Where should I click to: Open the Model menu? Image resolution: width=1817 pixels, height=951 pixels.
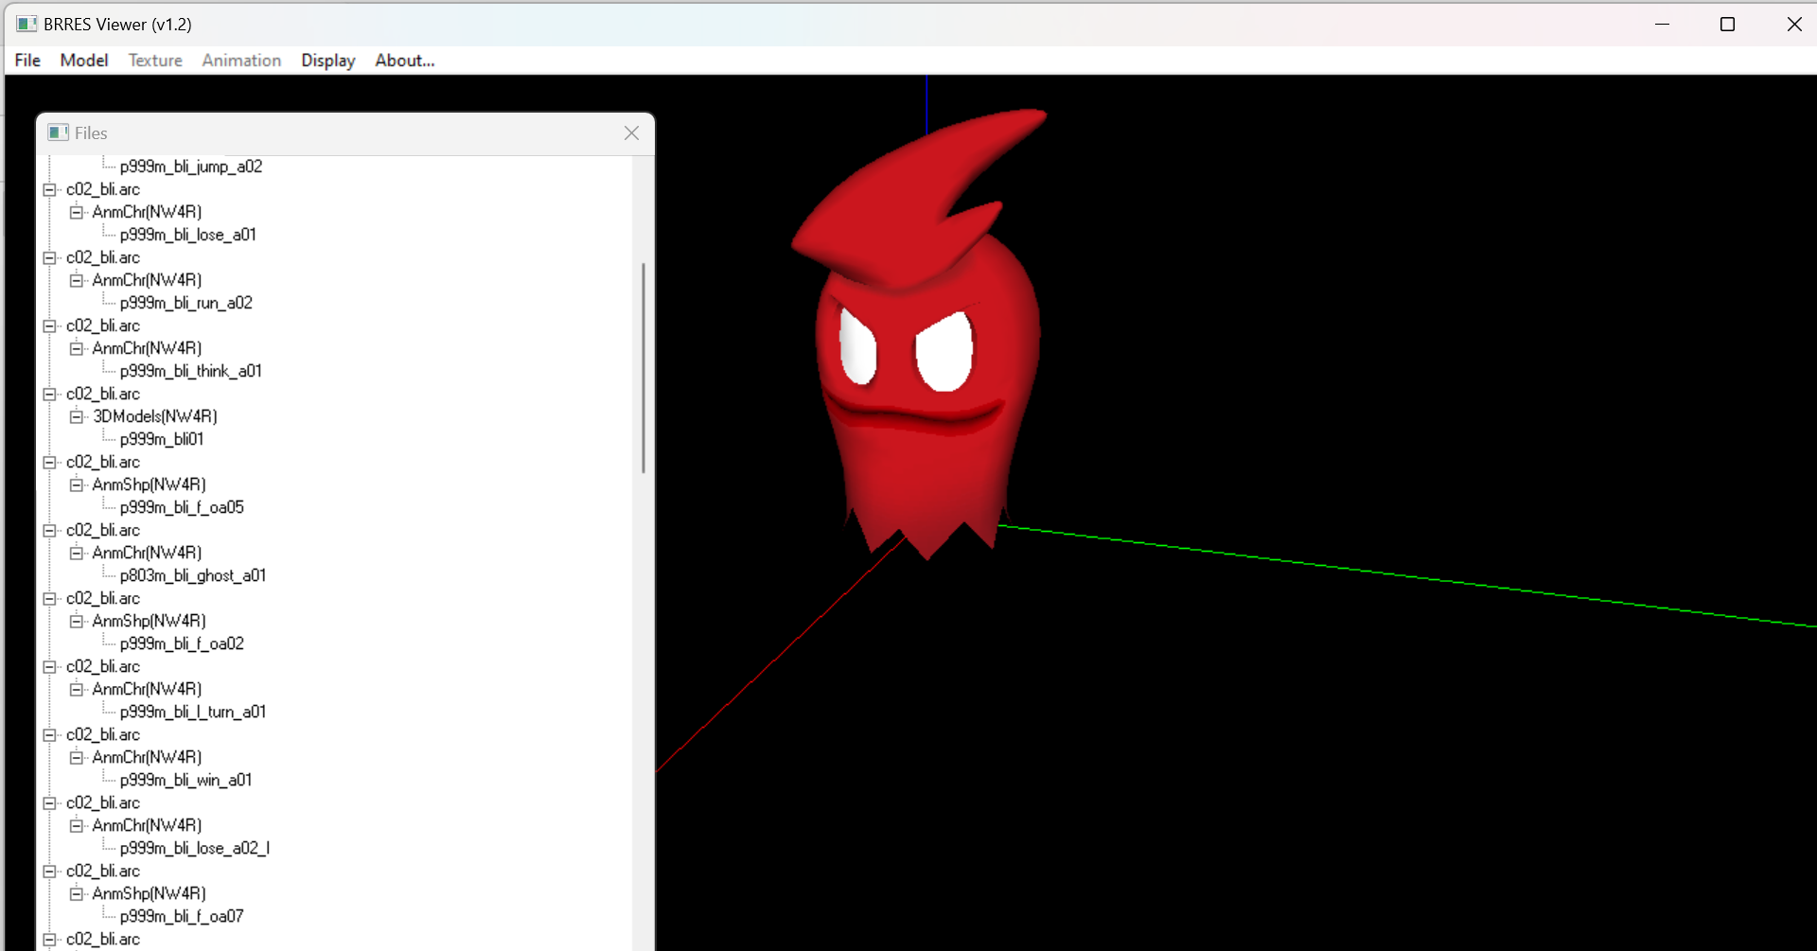84,61
